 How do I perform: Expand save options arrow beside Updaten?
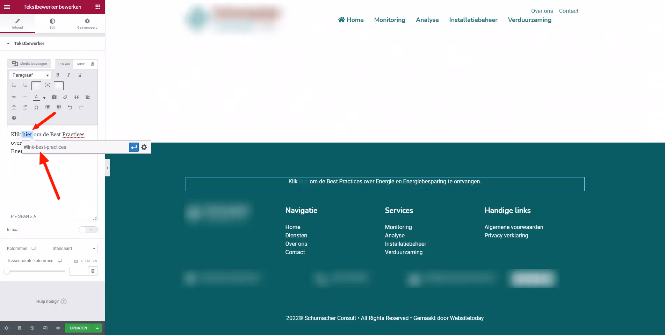tap(97, 328)
